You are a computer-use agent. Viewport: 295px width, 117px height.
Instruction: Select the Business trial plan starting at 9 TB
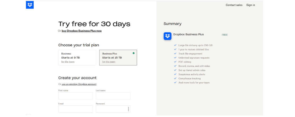[x=77, y=57]
